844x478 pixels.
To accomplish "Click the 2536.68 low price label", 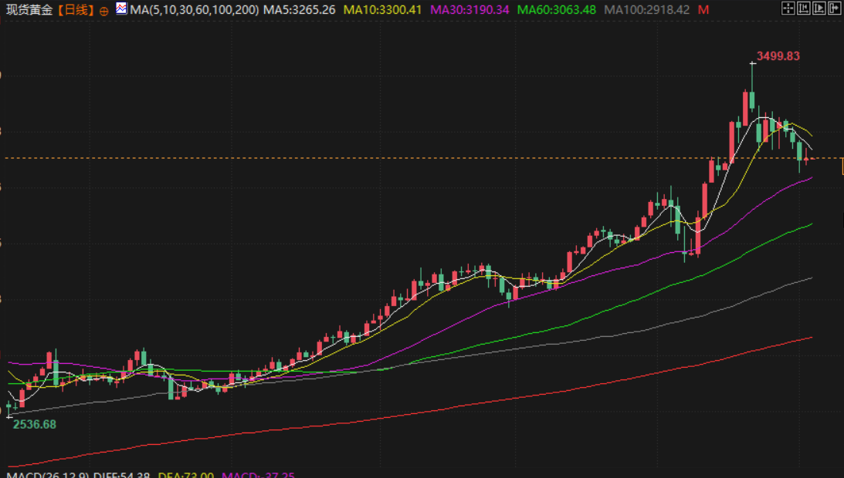I will tap(35, 424).
